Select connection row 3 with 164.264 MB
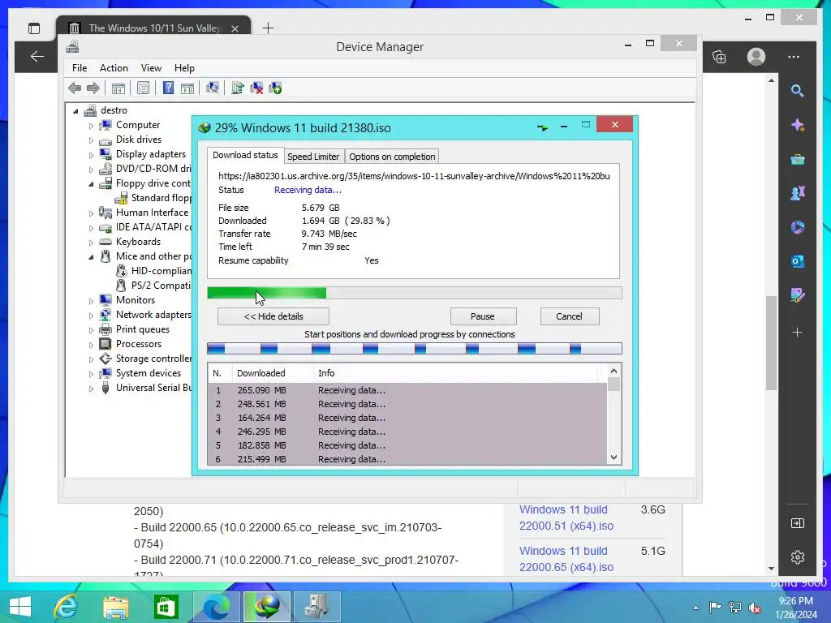 click(x=407, y=418)
